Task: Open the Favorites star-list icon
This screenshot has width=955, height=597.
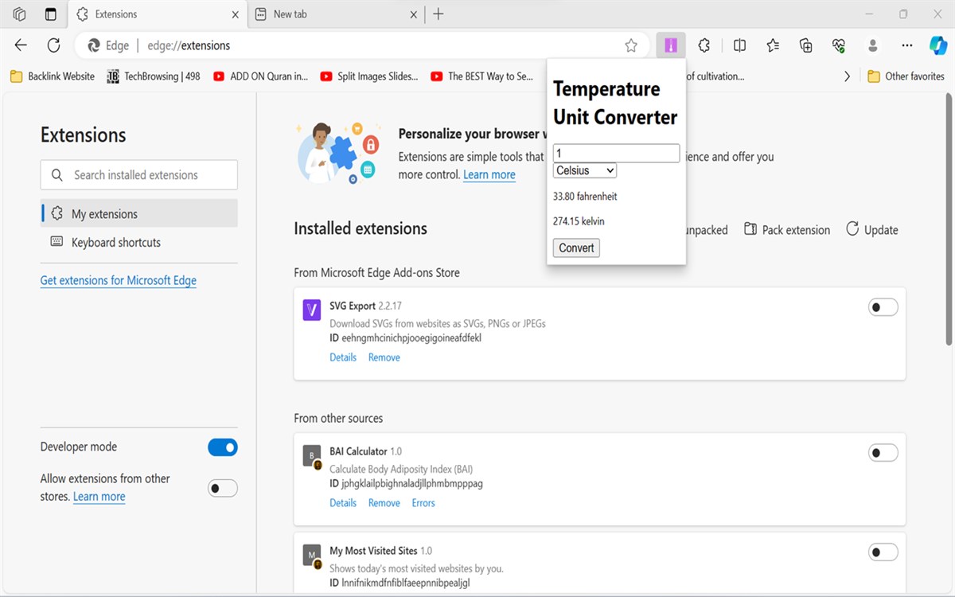Action: coord(773,45)
